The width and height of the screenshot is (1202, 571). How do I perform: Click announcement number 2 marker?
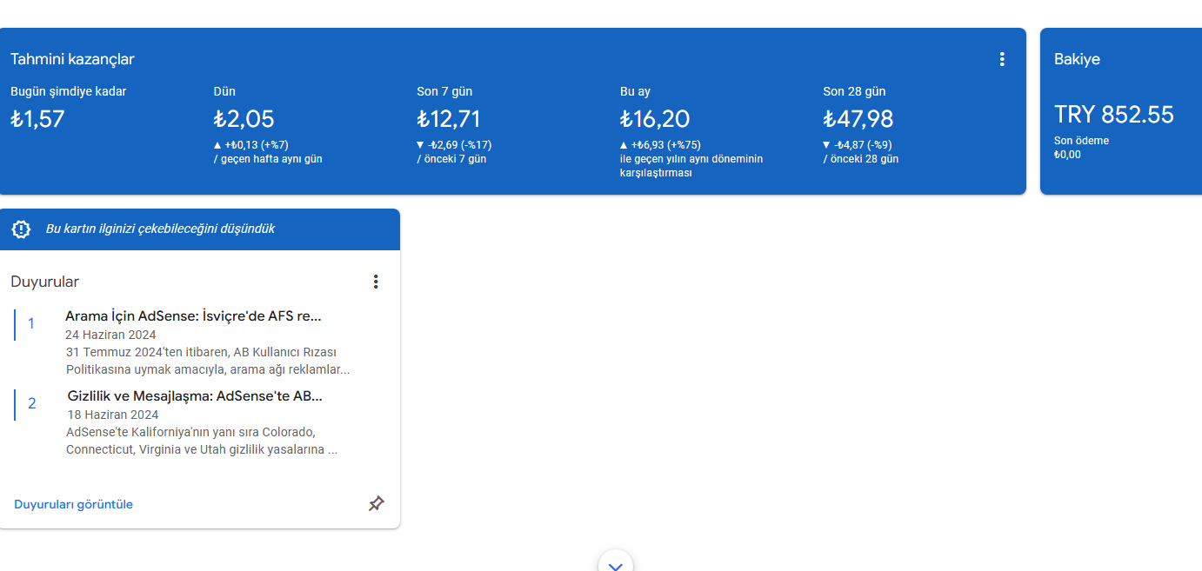(x=32, y=403)
